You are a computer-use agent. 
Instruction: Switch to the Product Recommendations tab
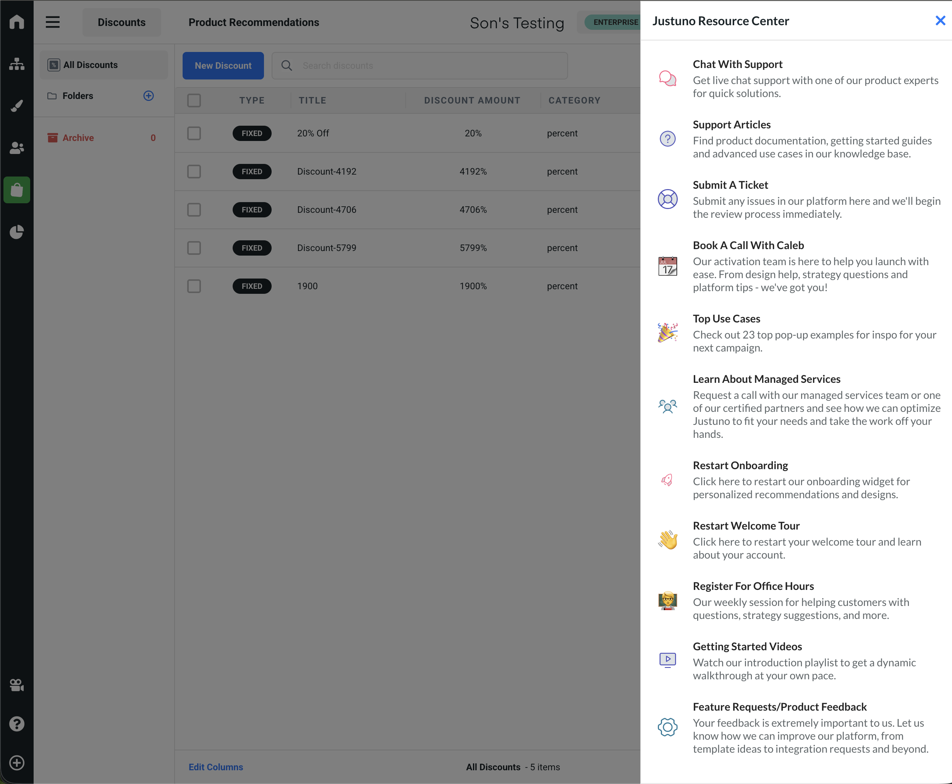254,22
